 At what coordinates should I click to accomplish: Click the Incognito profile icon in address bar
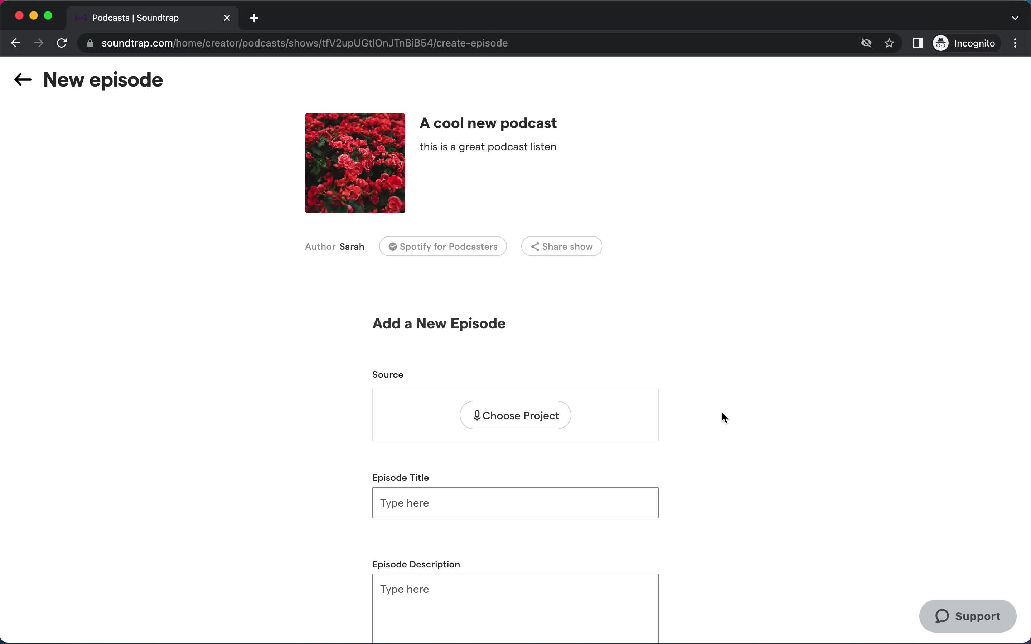(x=941, y=42)
